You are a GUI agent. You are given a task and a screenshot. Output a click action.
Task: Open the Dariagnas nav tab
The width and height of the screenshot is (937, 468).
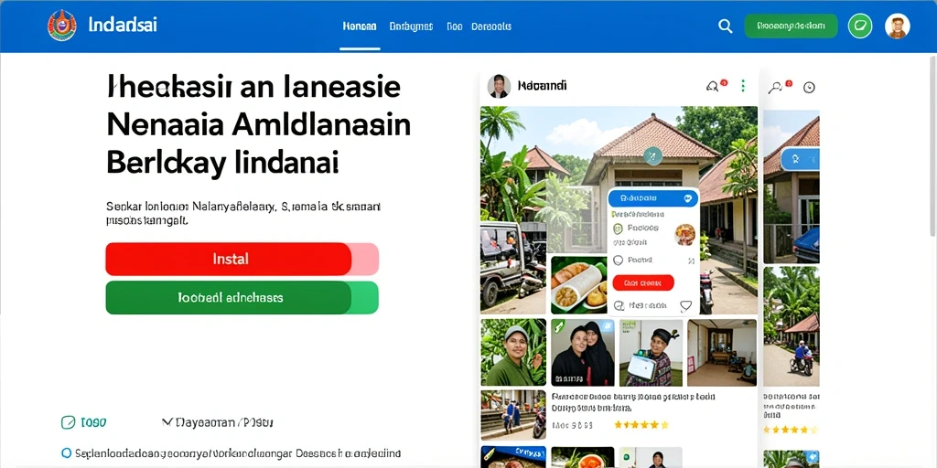pos(411,27)
